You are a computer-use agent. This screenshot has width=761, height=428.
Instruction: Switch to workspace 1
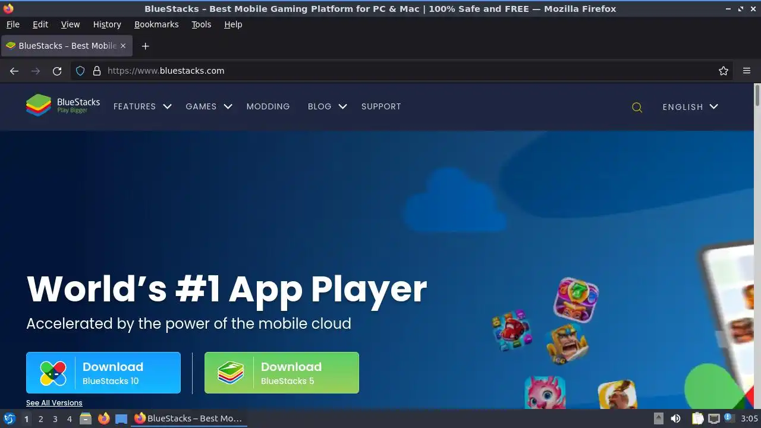pos(26,418)
